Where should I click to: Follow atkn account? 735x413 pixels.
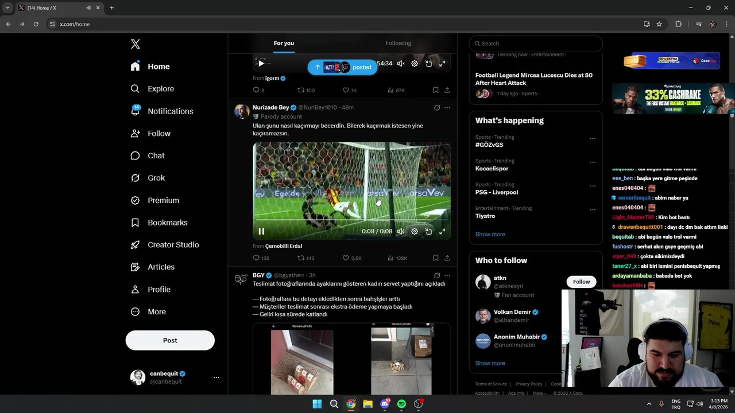(581, 282)
